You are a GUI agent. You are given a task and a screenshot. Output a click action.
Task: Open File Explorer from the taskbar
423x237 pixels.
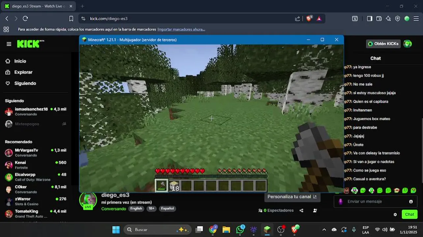coord(226,230)
